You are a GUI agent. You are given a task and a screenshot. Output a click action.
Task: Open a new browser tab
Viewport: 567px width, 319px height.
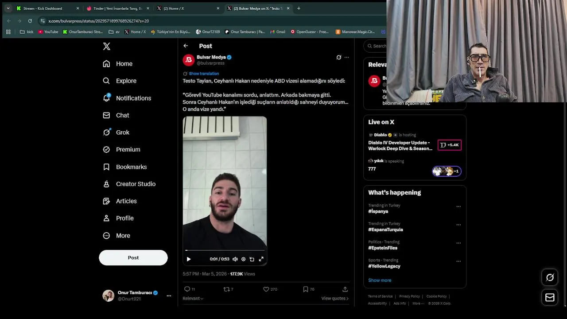(x=299, y=8)
